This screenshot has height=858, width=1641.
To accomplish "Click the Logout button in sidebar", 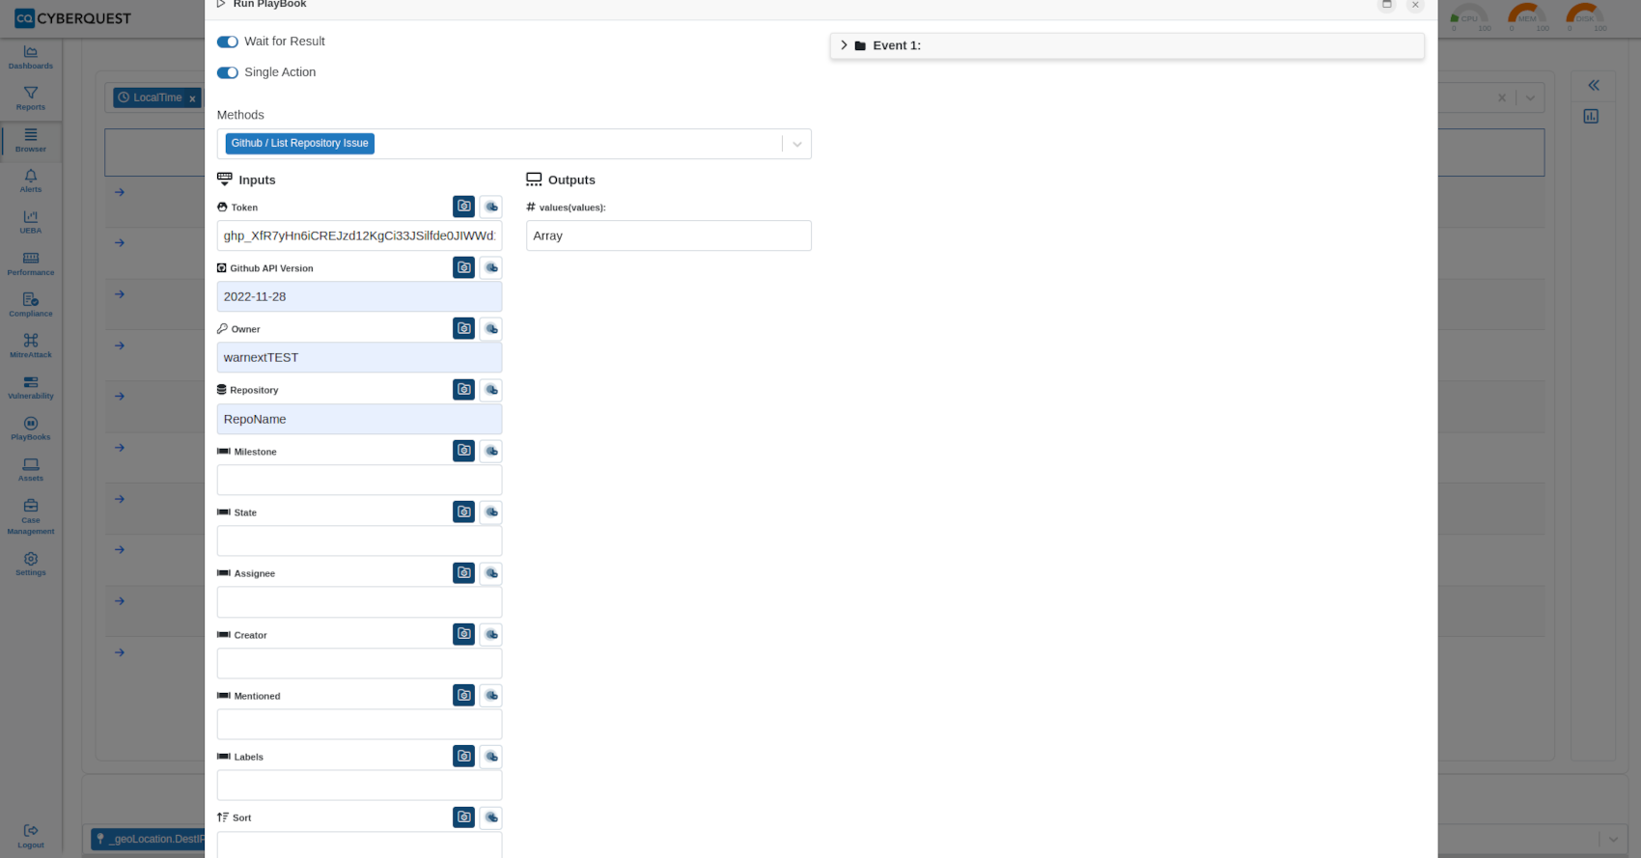I will click(31, 836).
